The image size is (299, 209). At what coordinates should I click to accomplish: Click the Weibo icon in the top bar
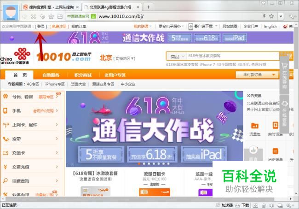click(285, 27)
